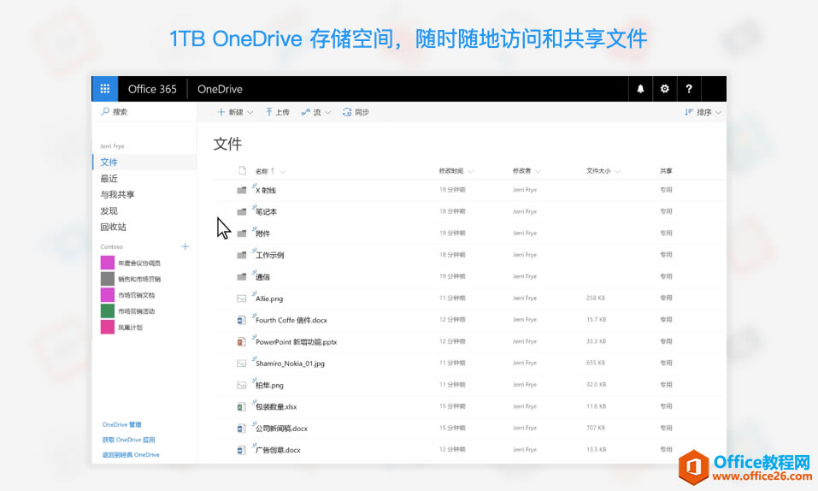Click the Shamiro_Nokia_01.jpg image icon
The height and width of the screenshot is (491, 818).
(242, 363)
